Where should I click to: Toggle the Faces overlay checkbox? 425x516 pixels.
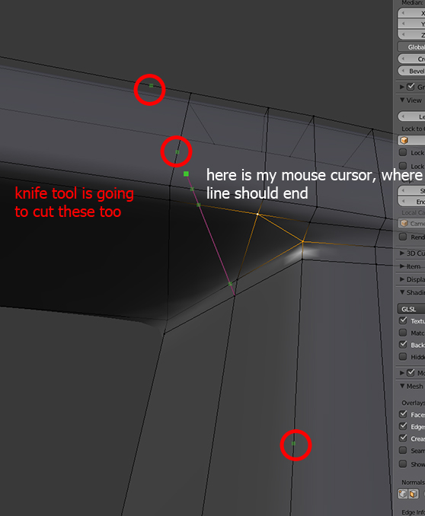tap(403, 414)
